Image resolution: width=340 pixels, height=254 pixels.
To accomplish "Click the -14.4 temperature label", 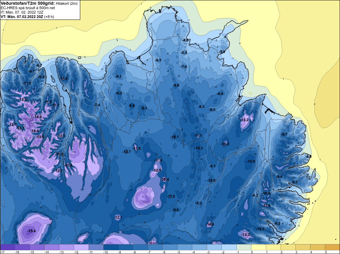I will pyautogui.click(x=34, y=131).
